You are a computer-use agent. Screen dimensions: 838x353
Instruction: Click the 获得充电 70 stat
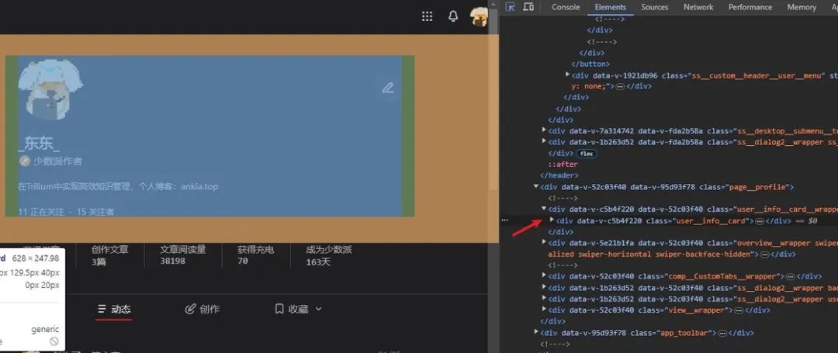click(x=255, y=254)
